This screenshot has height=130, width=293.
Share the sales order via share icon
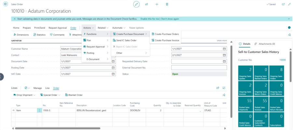(x=147, y=4)
